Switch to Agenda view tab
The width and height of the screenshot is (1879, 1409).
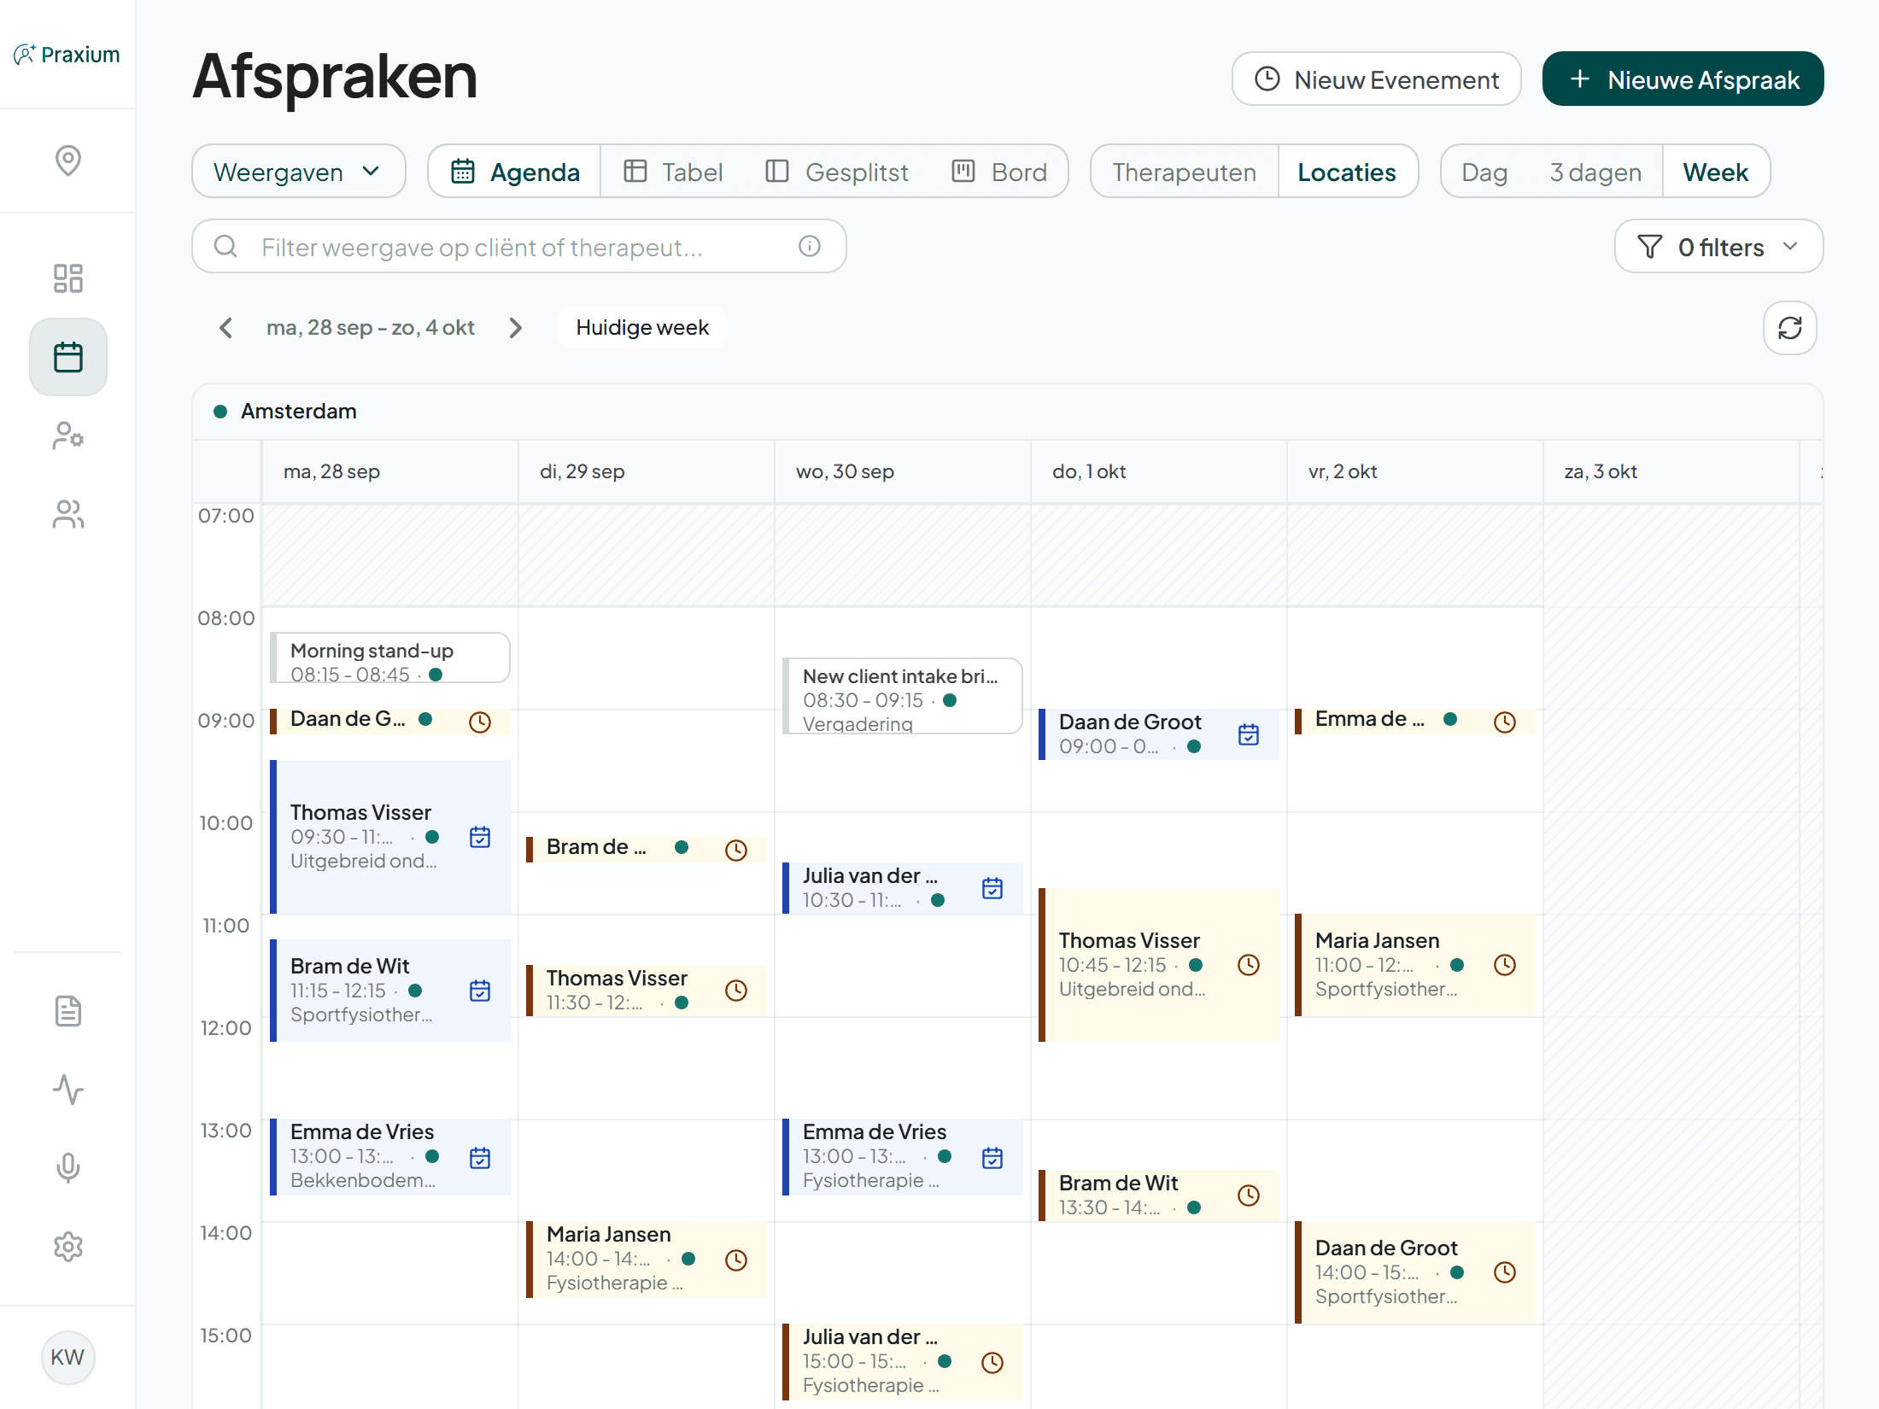pos(515,172)
